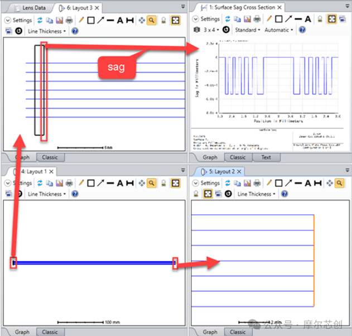Screen dimensions: 352x336
Task: Copy the Layout 3 window contents
Action: coord(50,20)
